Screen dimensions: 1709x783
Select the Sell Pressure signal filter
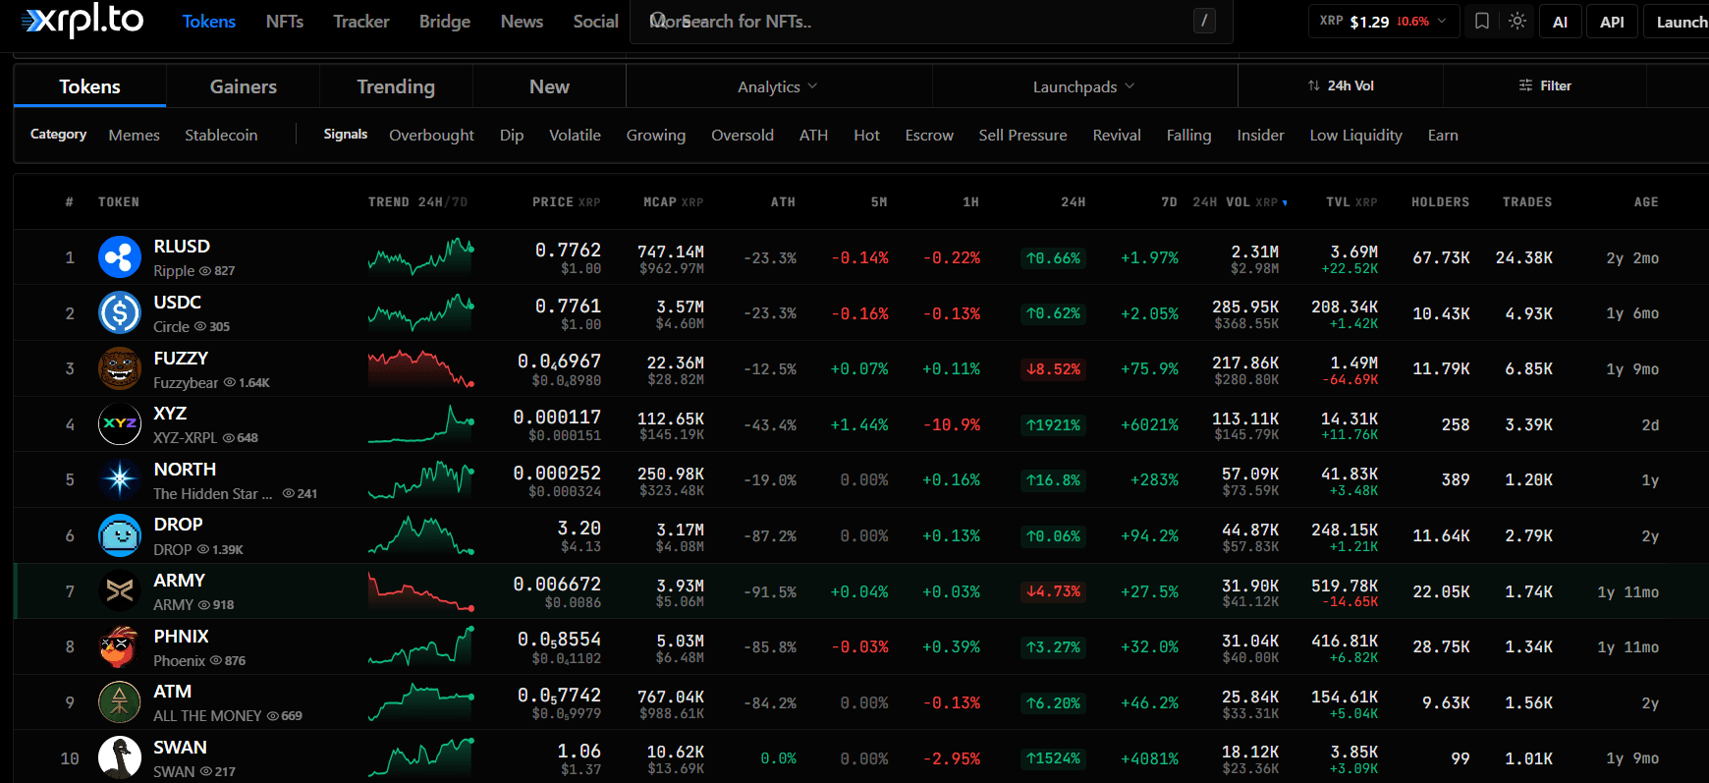(1022, 135)
